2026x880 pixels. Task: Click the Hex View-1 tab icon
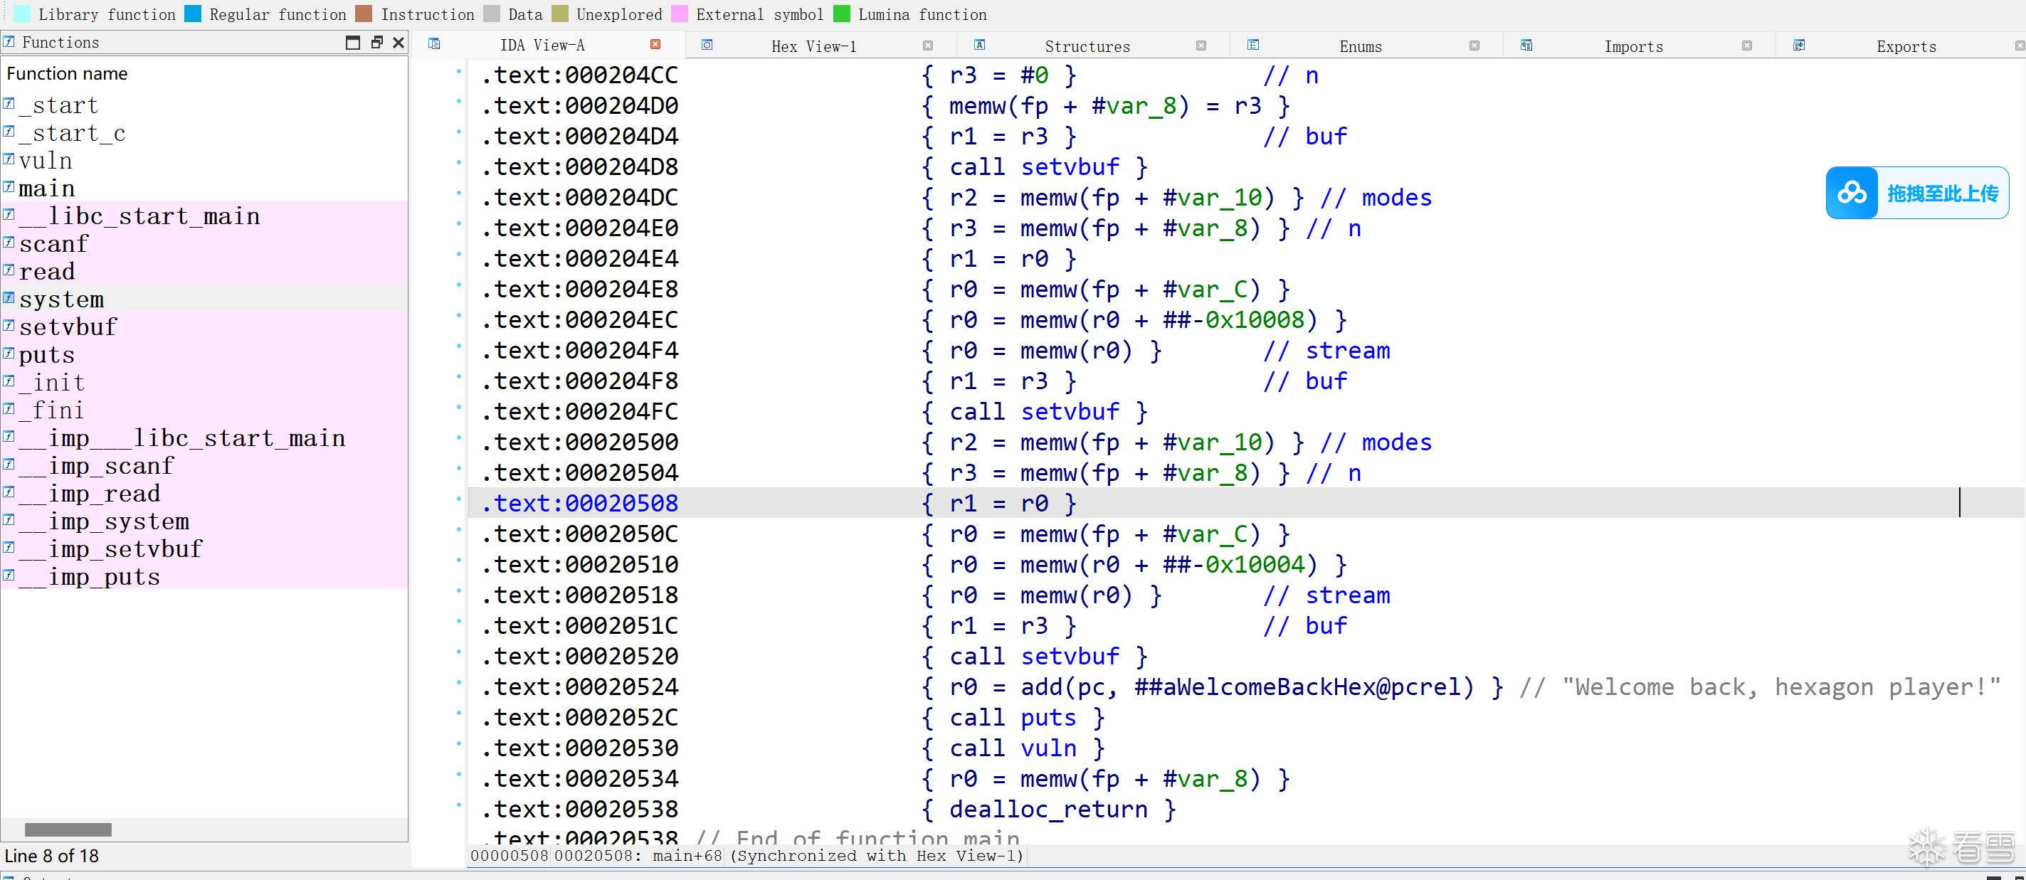point(707,45)
